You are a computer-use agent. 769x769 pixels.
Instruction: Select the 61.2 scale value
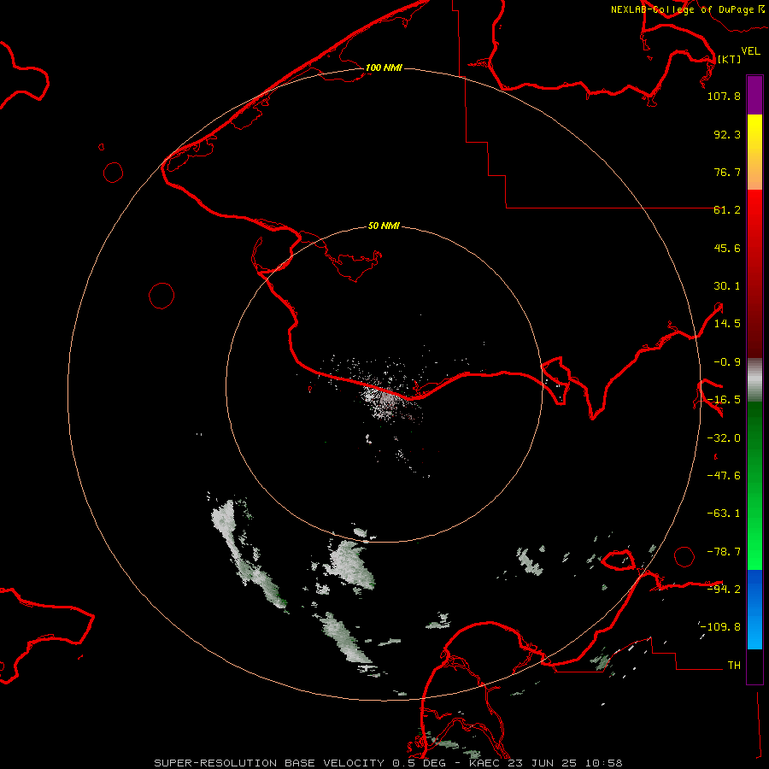pos(727,210)
